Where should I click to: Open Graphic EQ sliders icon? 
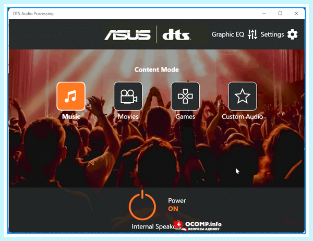(252, 34)
